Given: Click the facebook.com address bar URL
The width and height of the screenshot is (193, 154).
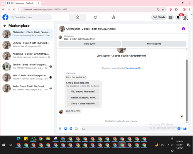Looking at the screenshot, I should point(45,10).
